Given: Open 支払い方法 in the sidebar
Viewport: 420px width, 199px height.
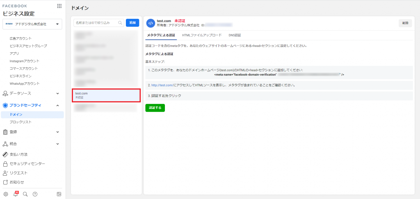Looking at the screenshot, I should point(18,154).
